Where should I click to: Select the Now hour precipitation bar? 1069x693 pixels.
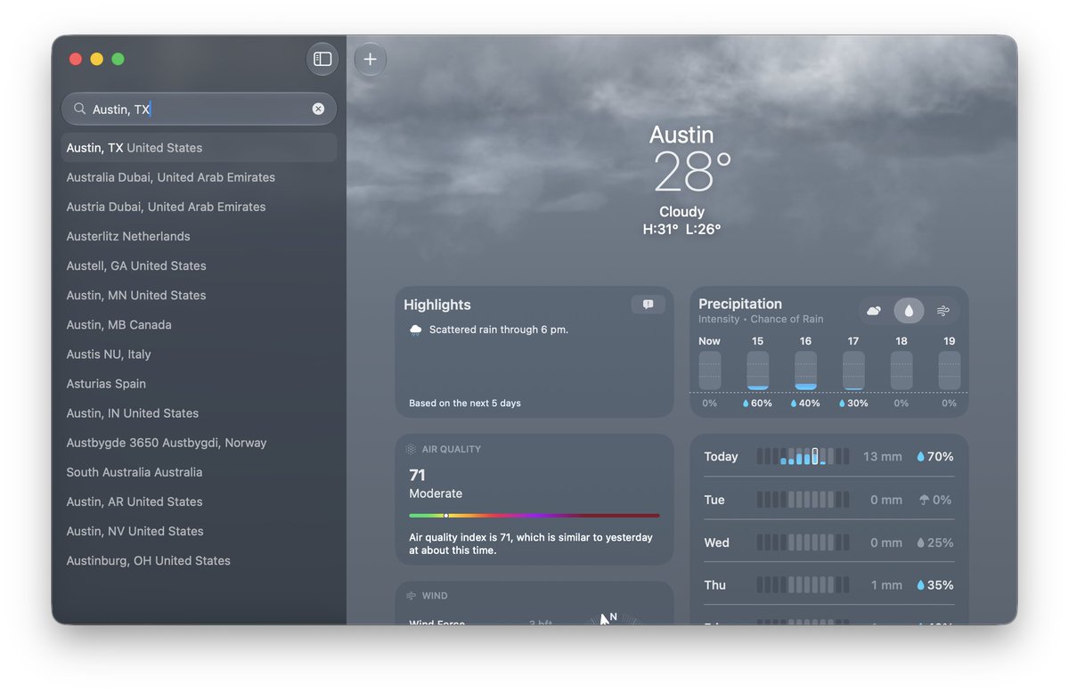(710, 370)
